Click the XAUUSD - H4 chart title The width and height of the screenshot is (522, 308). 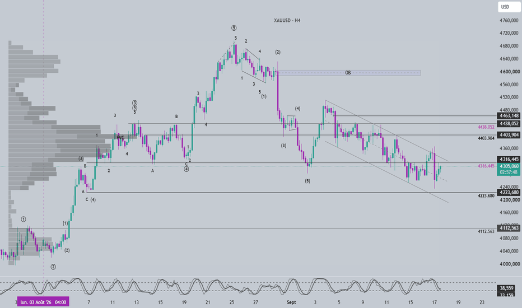pos(287,20)
